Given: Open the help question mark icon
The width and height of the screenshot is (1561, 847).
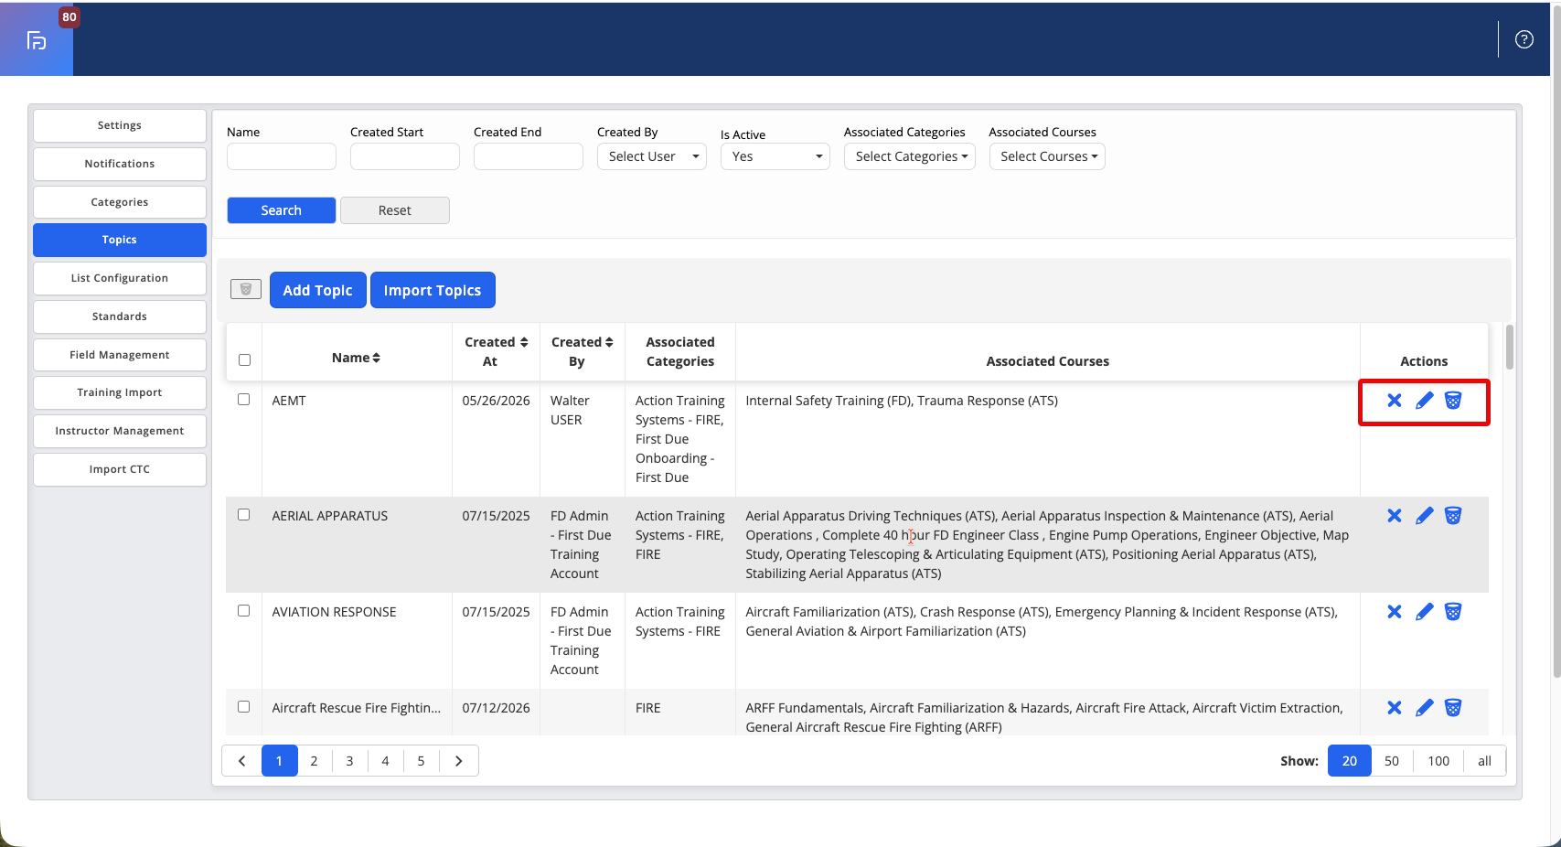Looking at the screenshot, I should click(x=1524, y=39).
